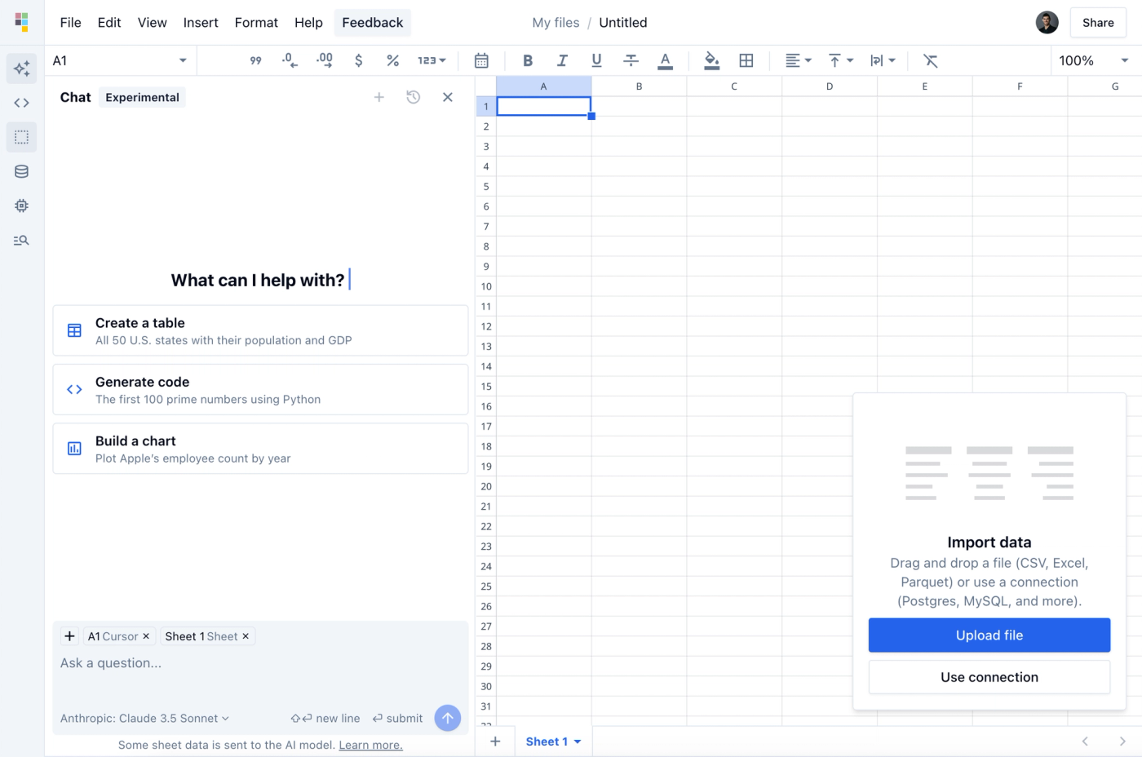Click Upload file button
This screenshot has width=1142, height=757.
click(x=989, y=635)
